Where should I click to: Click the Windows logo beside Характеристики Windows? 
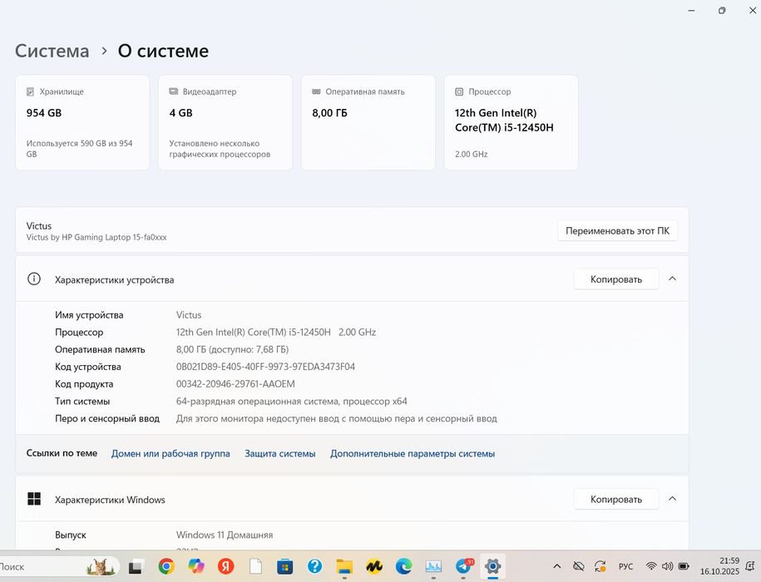(34, 499)
